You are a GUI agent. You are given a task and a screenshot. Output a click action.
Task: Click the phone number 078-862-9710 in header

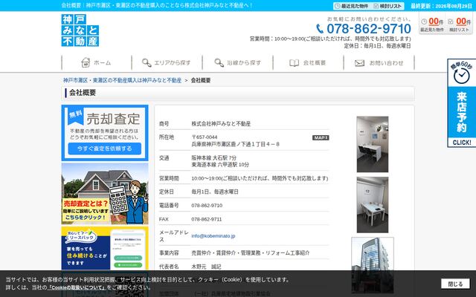click(369, 29)
